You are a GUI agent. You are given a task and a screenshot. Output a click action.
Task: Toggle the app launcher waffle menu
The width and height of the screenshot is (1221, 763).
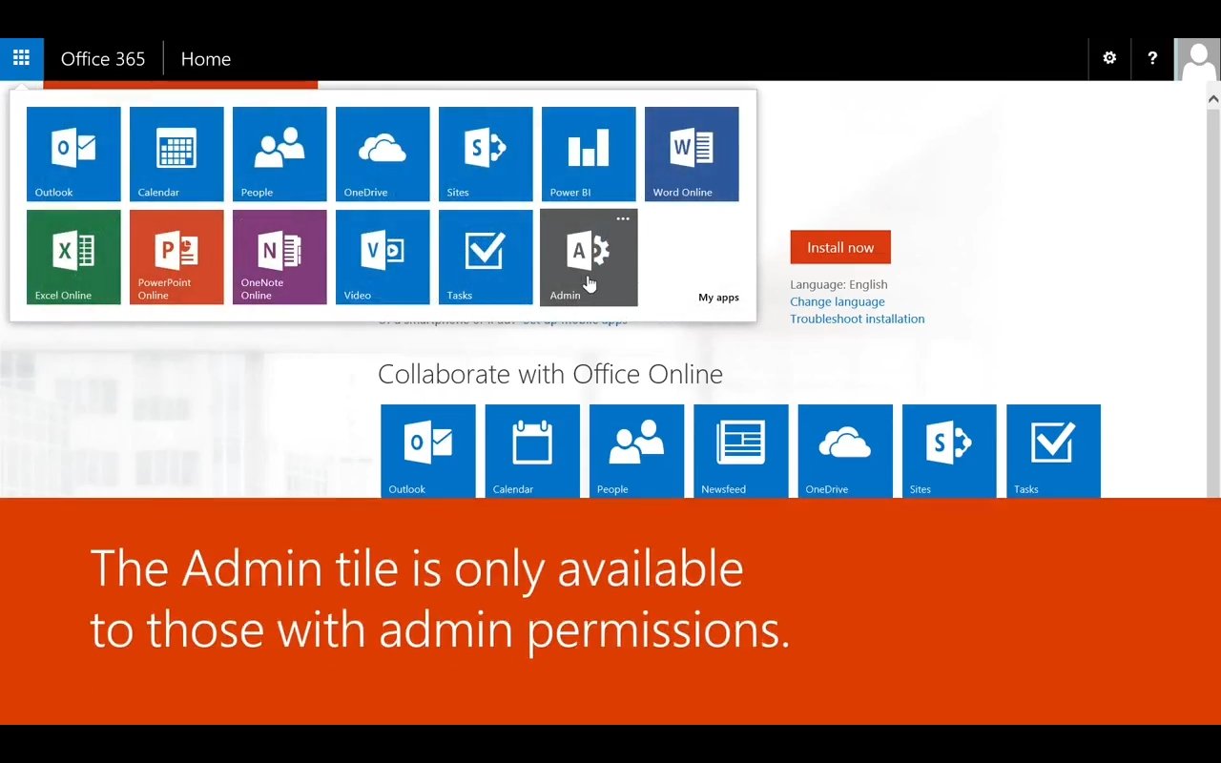pos(21,58)
